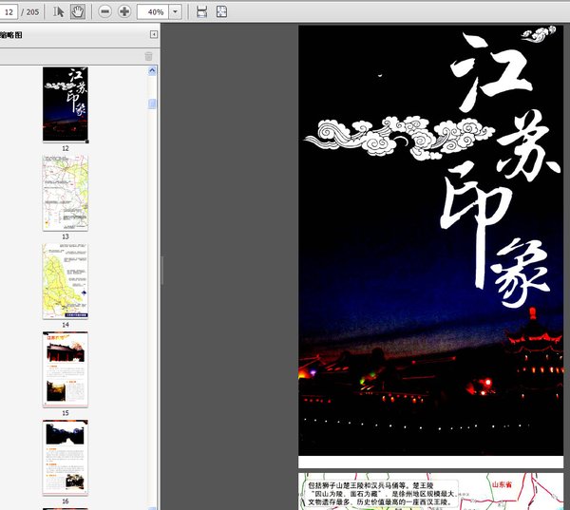
Task: Click the thumbnail scrollbar up arrow
Action: (x=152, y=71)
